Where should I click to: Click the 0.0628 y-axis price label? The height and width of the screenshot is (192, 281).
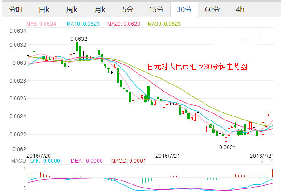pyautogui.click(x=18, y=81)
